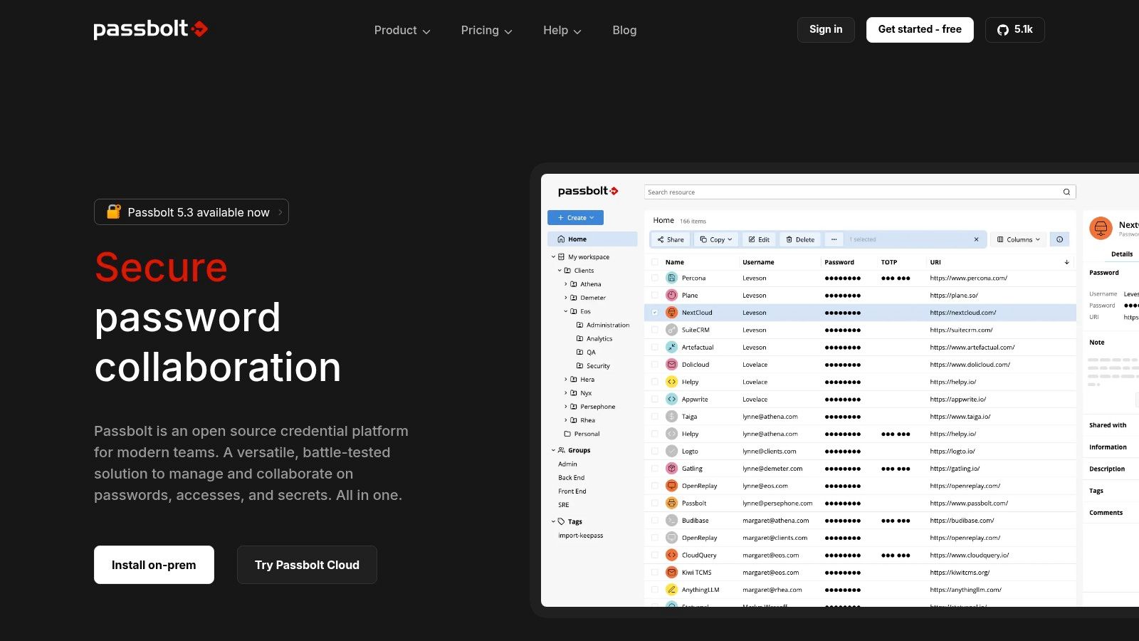Click Try Passbolt Cloud button
The height and width of the screenshot is (641, 1139).
click(307, 565)
